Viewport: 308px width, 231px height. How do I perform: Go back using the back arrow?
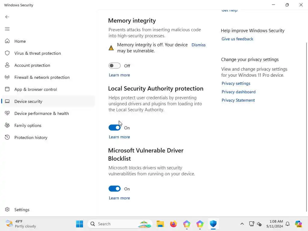(x=7, y=17)
